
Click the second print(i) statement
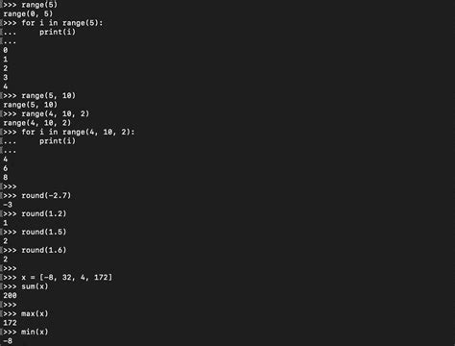[58, 141]
